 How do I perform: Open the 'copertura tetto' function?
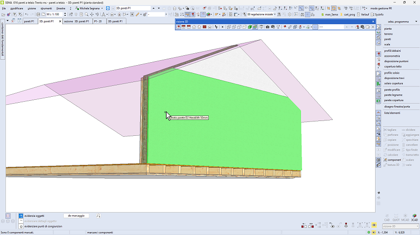(x=393, y=66)
